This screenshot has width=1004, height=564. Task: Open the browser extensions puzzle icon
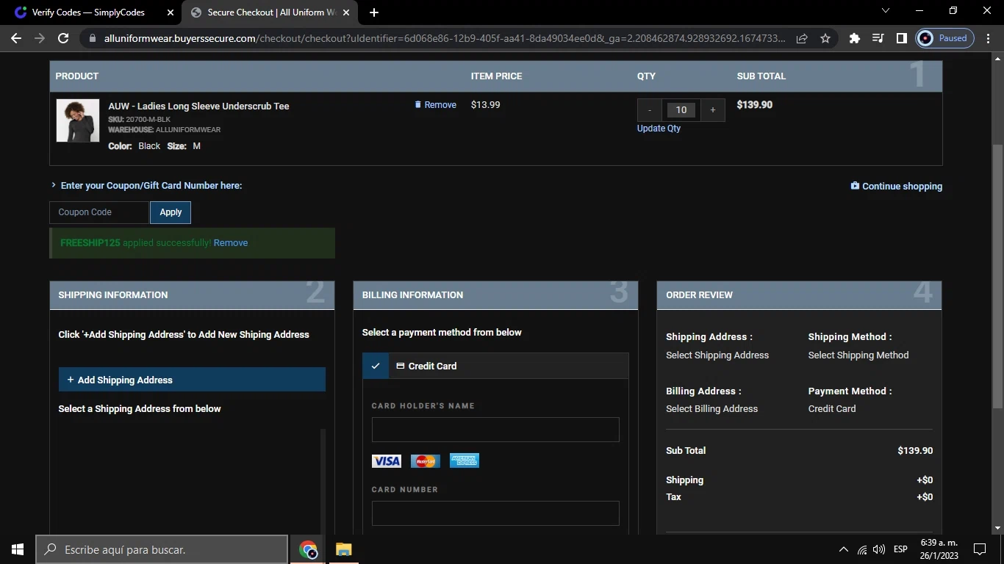coord(854,38)
